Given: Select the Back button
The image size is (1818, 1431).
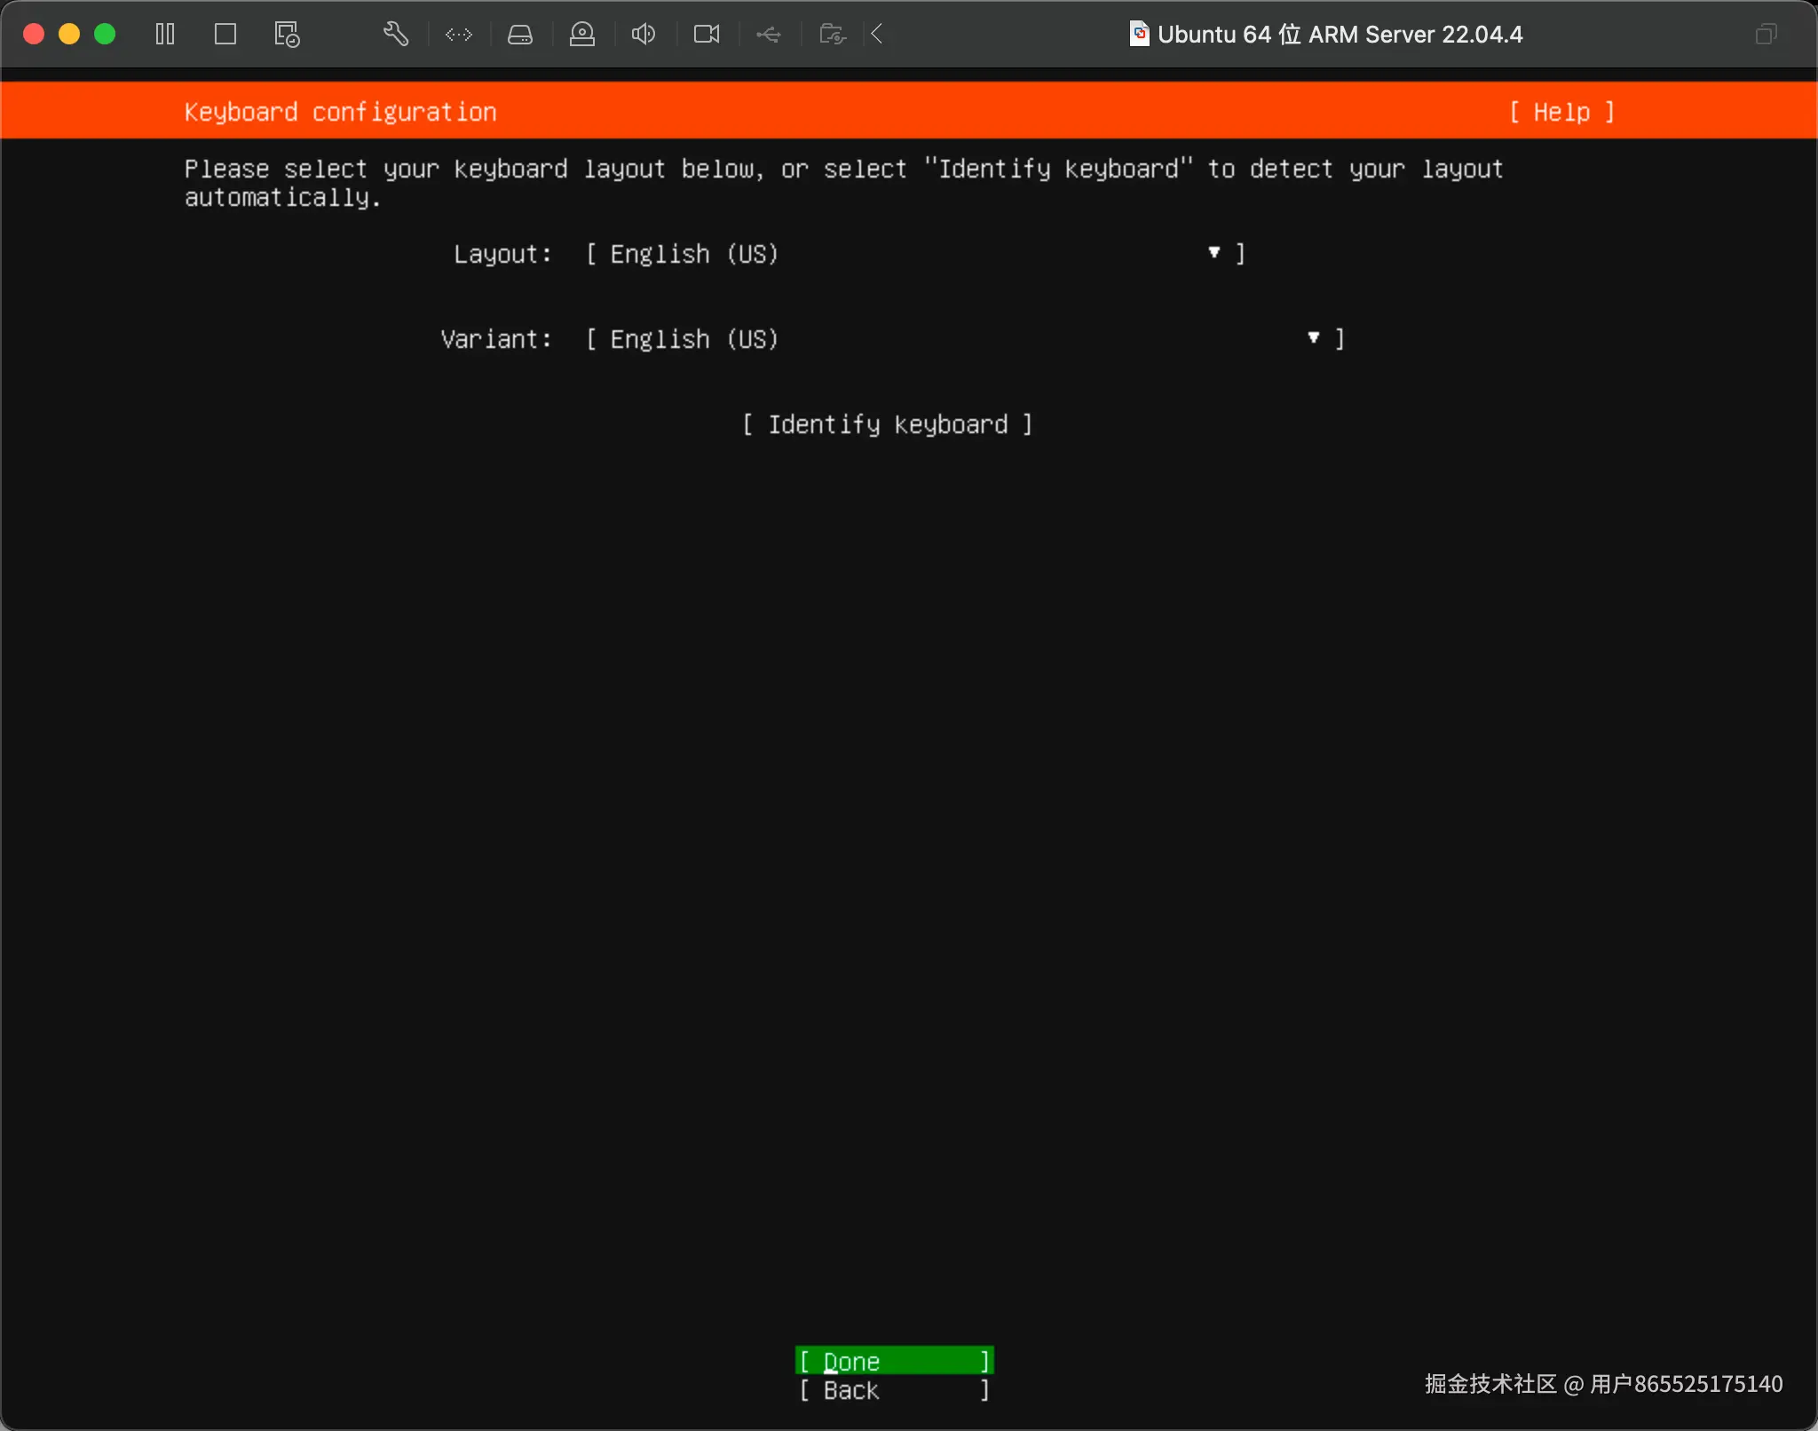Looking at the screenshot, I should (x=894, y=1390).
